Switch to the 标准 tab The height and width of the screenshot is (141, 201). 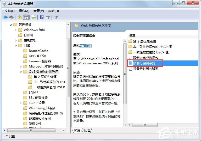[x=87, y=130]
